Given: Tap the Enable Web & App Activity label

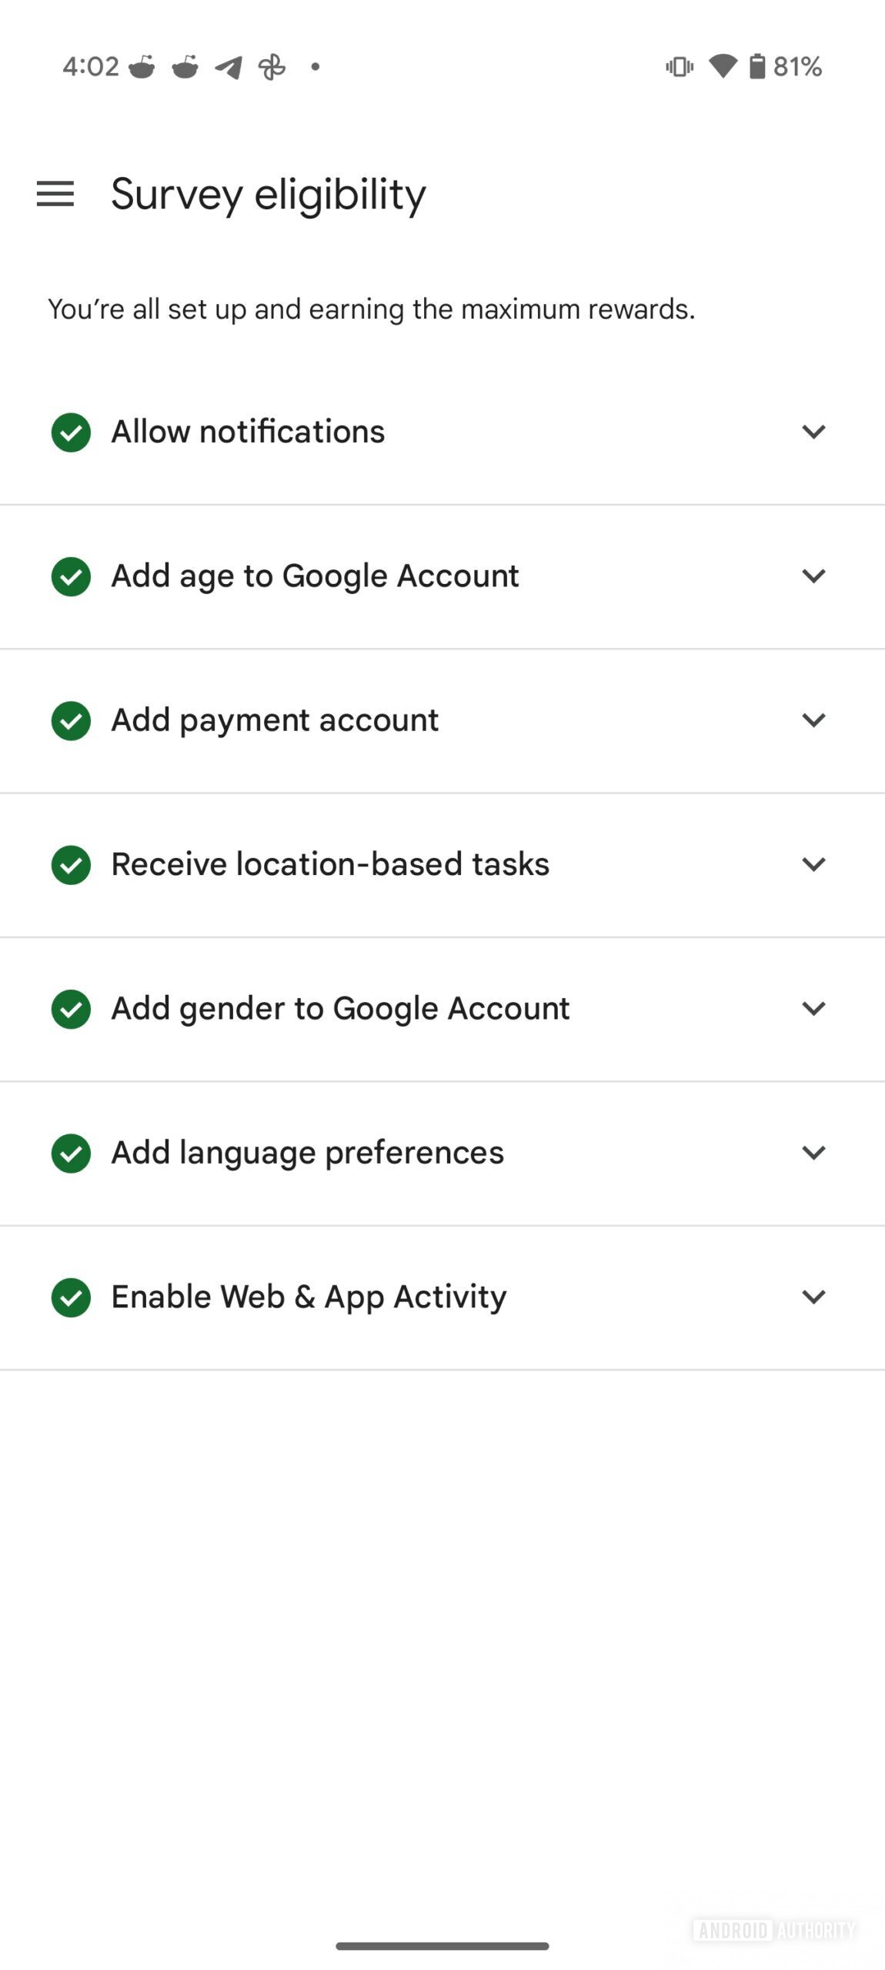Looking at the screenshot, I should [309, 1297].
